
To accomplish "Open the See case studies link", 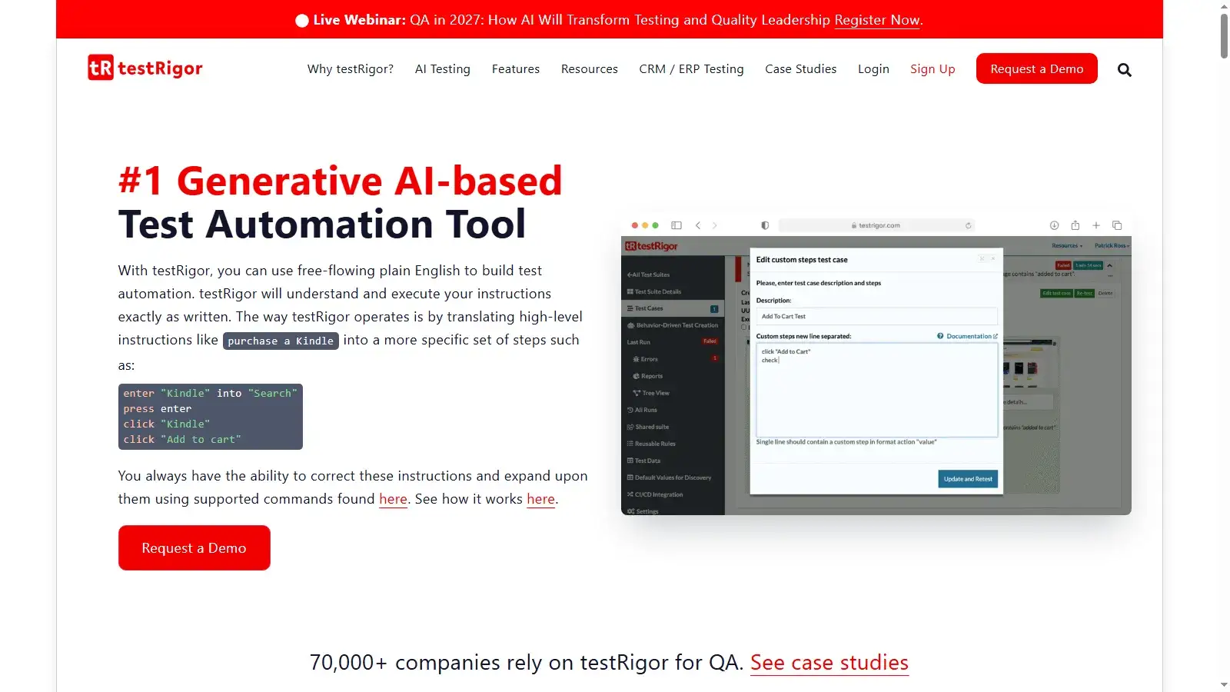I will pyautogui.click(x=829, y=663).
